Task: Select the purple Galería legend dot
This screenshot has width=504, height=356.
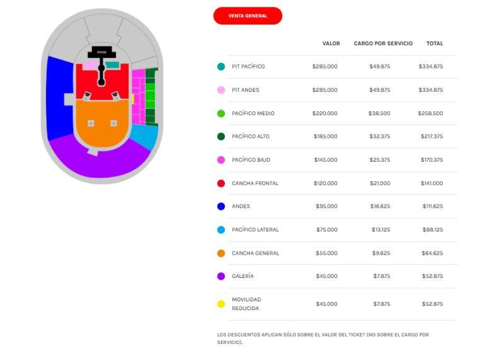Action: click(220, 276)
